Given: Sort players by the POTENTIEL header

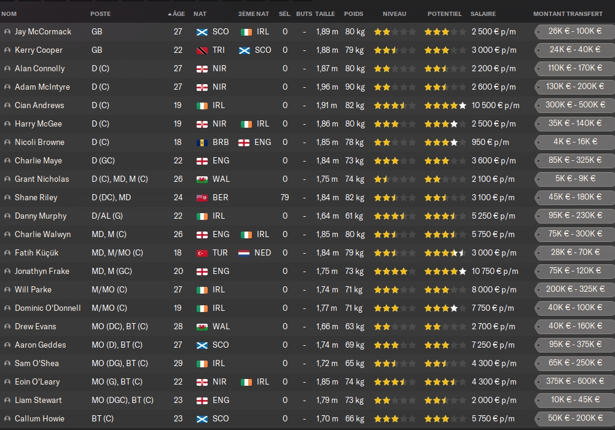Looking at the screenshot, I should click(x=444, y=14).
